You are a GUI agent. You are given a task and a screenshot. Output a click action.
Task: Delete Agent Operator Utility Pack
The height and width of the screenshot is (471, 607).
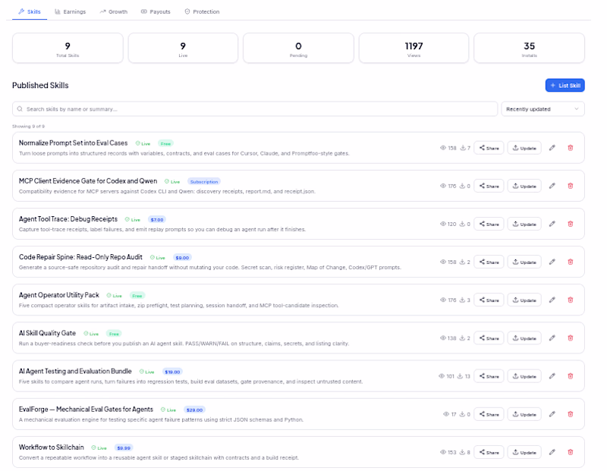pos(571,300)
